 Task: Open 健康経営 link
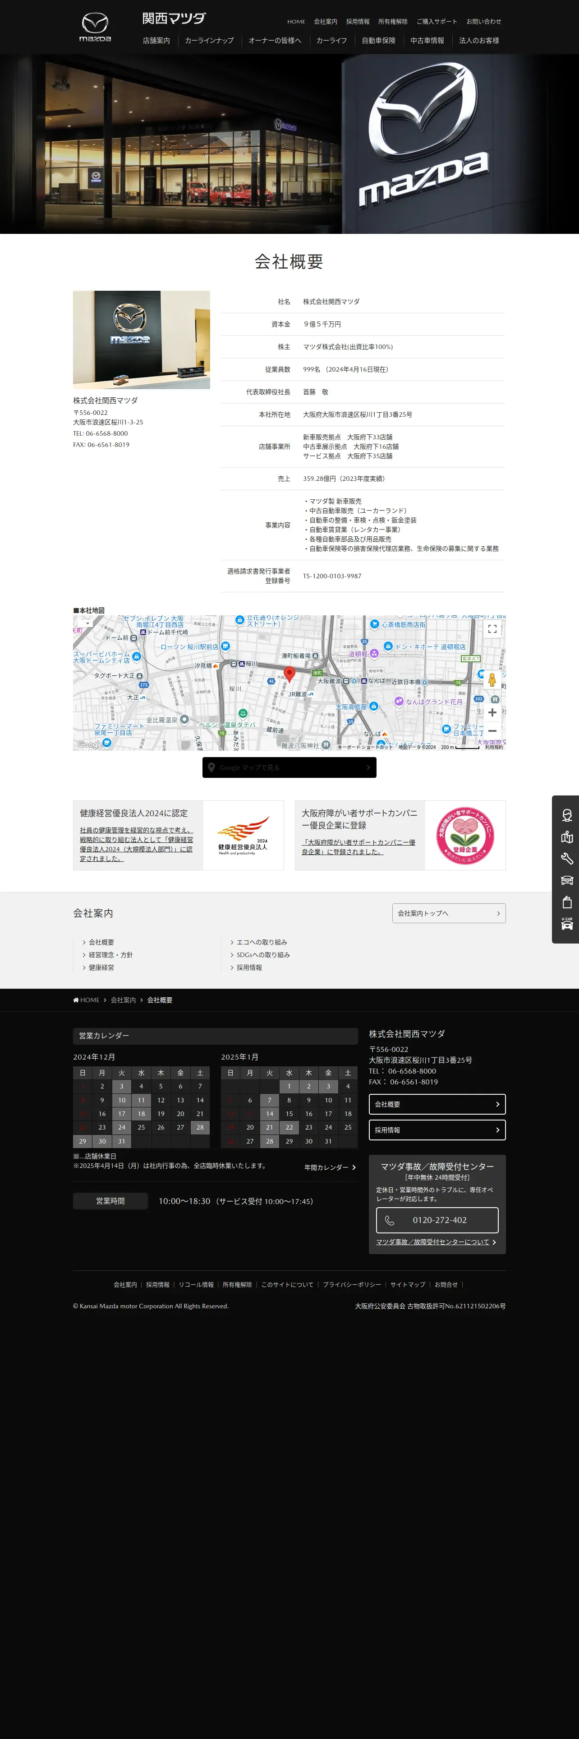click(101, 967)
